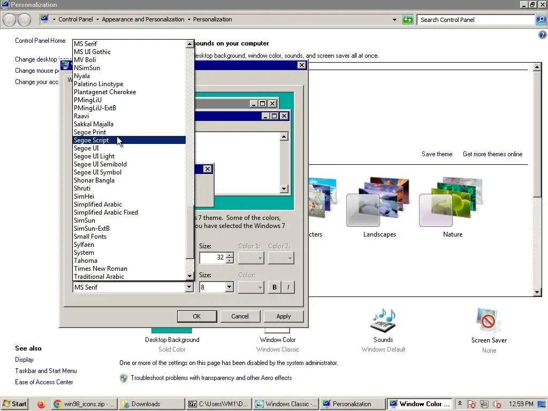
Task: Go forward with the Forward arrow button
Action: pyautogui.click(x=24, y=20)
